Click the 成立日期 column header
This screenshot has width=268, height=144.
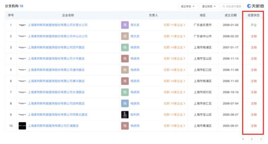231,15
